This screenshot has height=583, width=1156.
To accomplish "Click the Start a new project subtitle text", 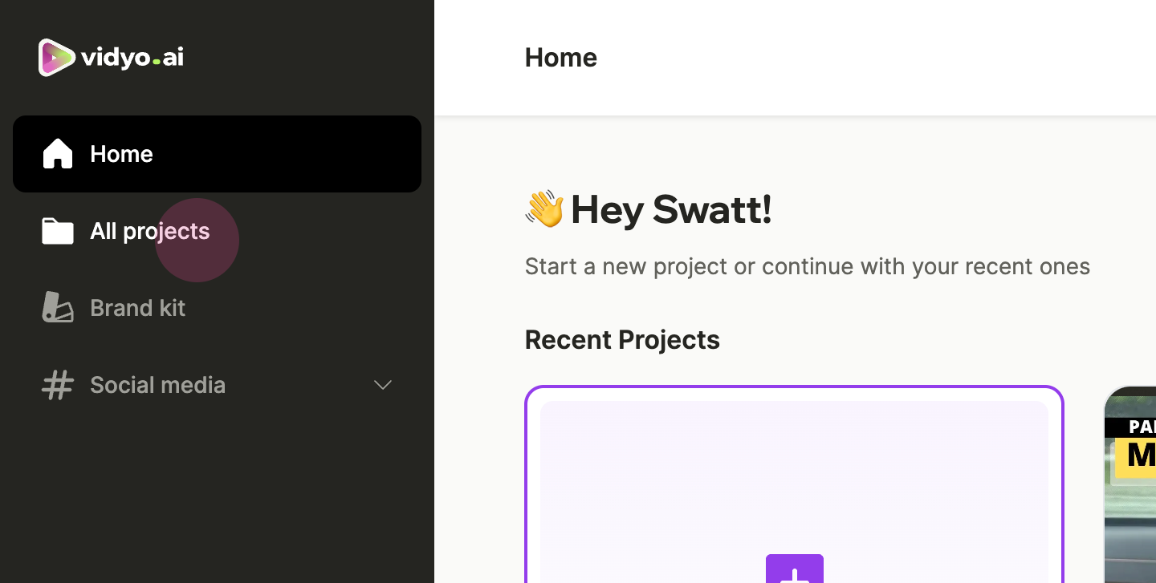I will click(808, 266).
